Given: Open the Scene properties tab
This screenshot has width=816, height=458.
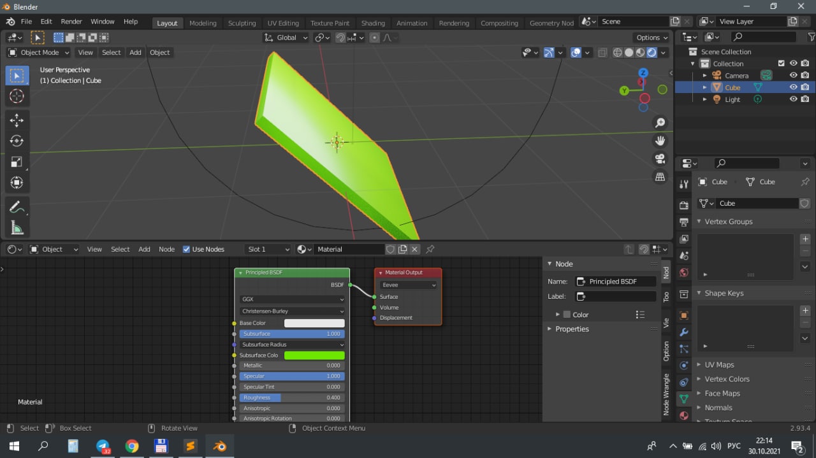Looking at the screenshot, I should tap(684, 255).
